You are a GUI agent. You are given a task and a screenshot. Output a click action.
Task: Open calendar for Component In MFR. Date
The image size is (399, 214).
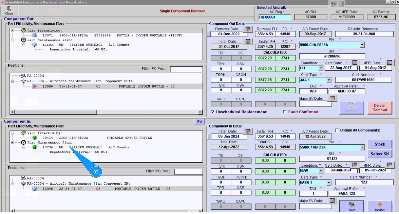(389, 165)
